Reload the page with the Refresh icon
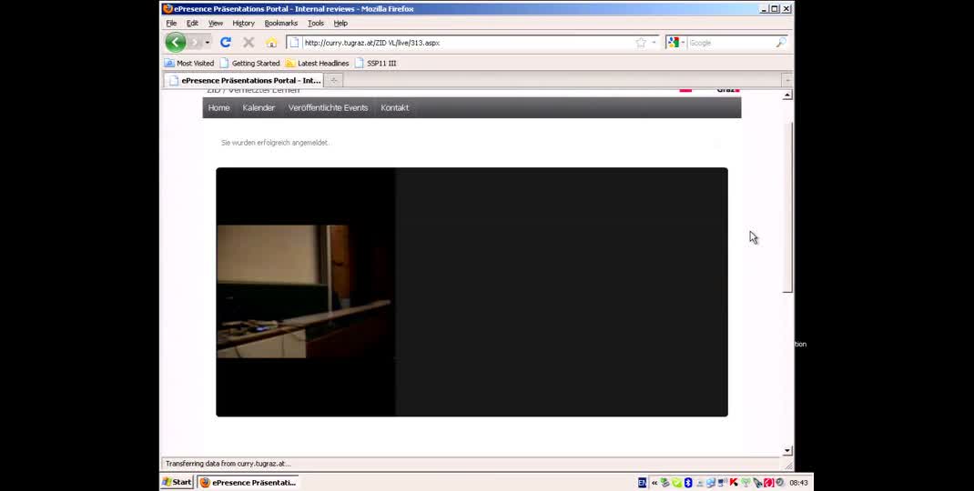 226,42
